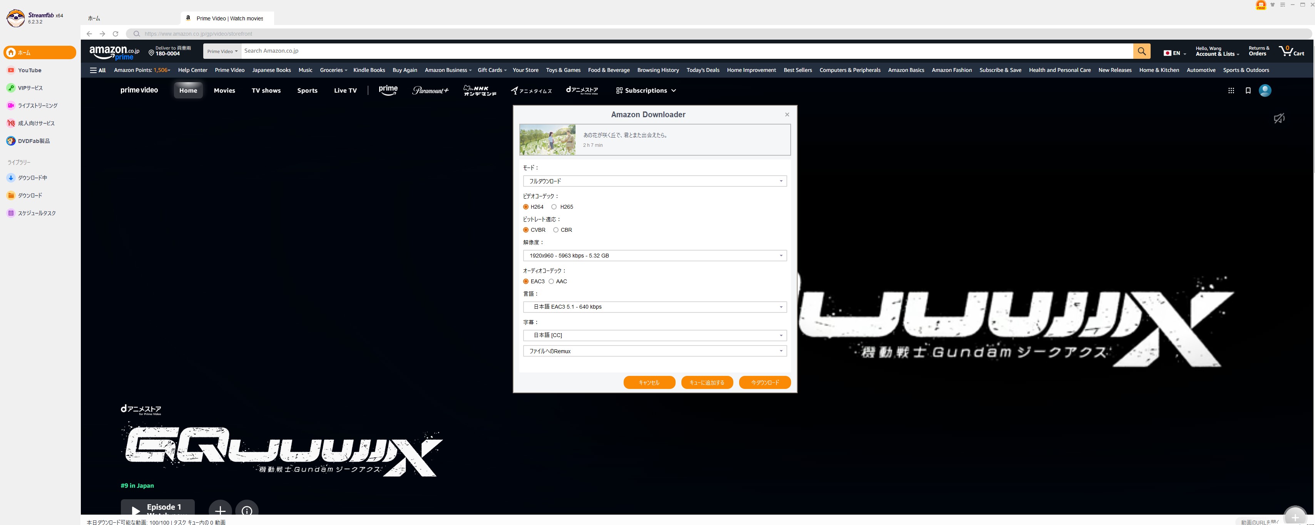Click the free gift icon in title bar

point(1261,5)
